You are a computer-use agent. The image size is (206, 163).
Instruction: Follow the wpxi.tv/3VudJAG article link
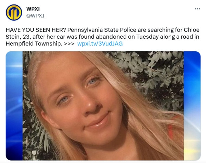100,43
